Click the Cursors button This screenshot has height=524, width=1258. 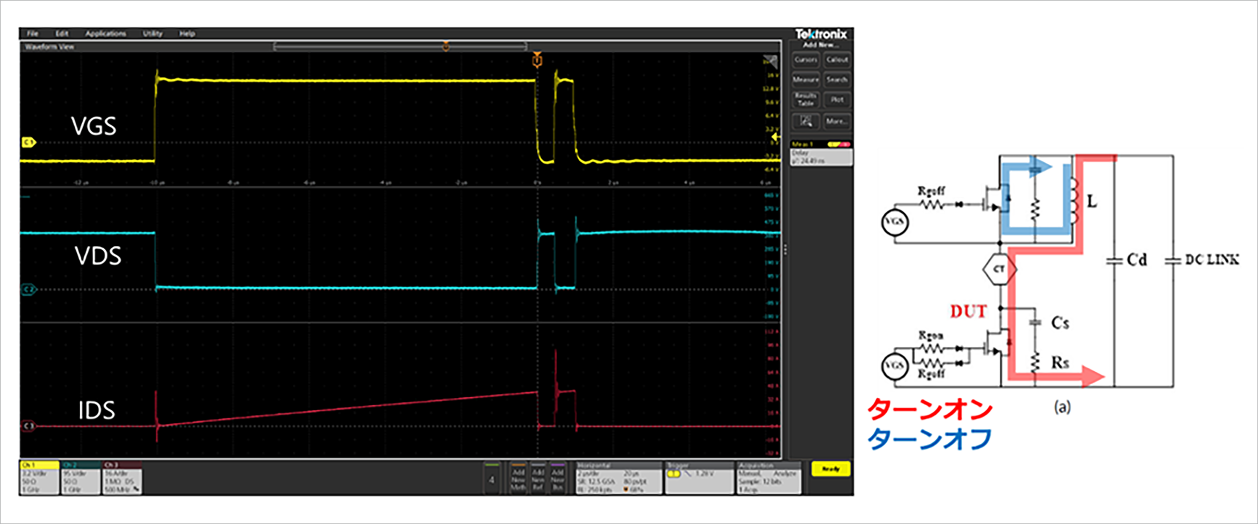click(806, 59)
